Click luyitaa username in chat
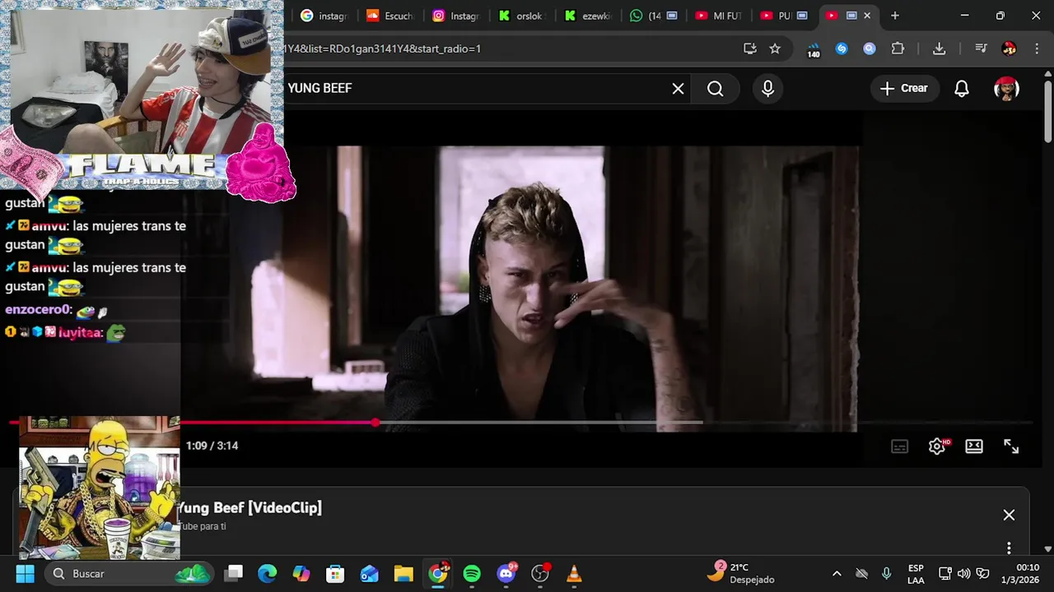Screen dimensions: 1054x592 point(80,333)
